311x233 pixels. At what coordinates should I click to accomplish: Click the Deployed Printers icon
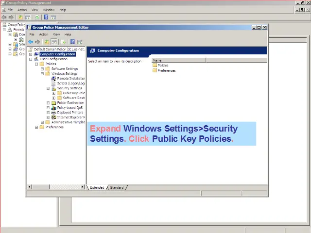53,113
